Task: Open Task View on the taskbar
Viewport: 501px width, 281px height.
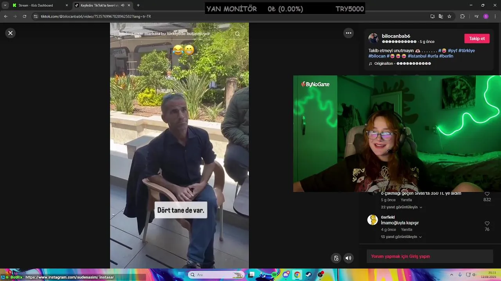Action: (x=251, y=275)
